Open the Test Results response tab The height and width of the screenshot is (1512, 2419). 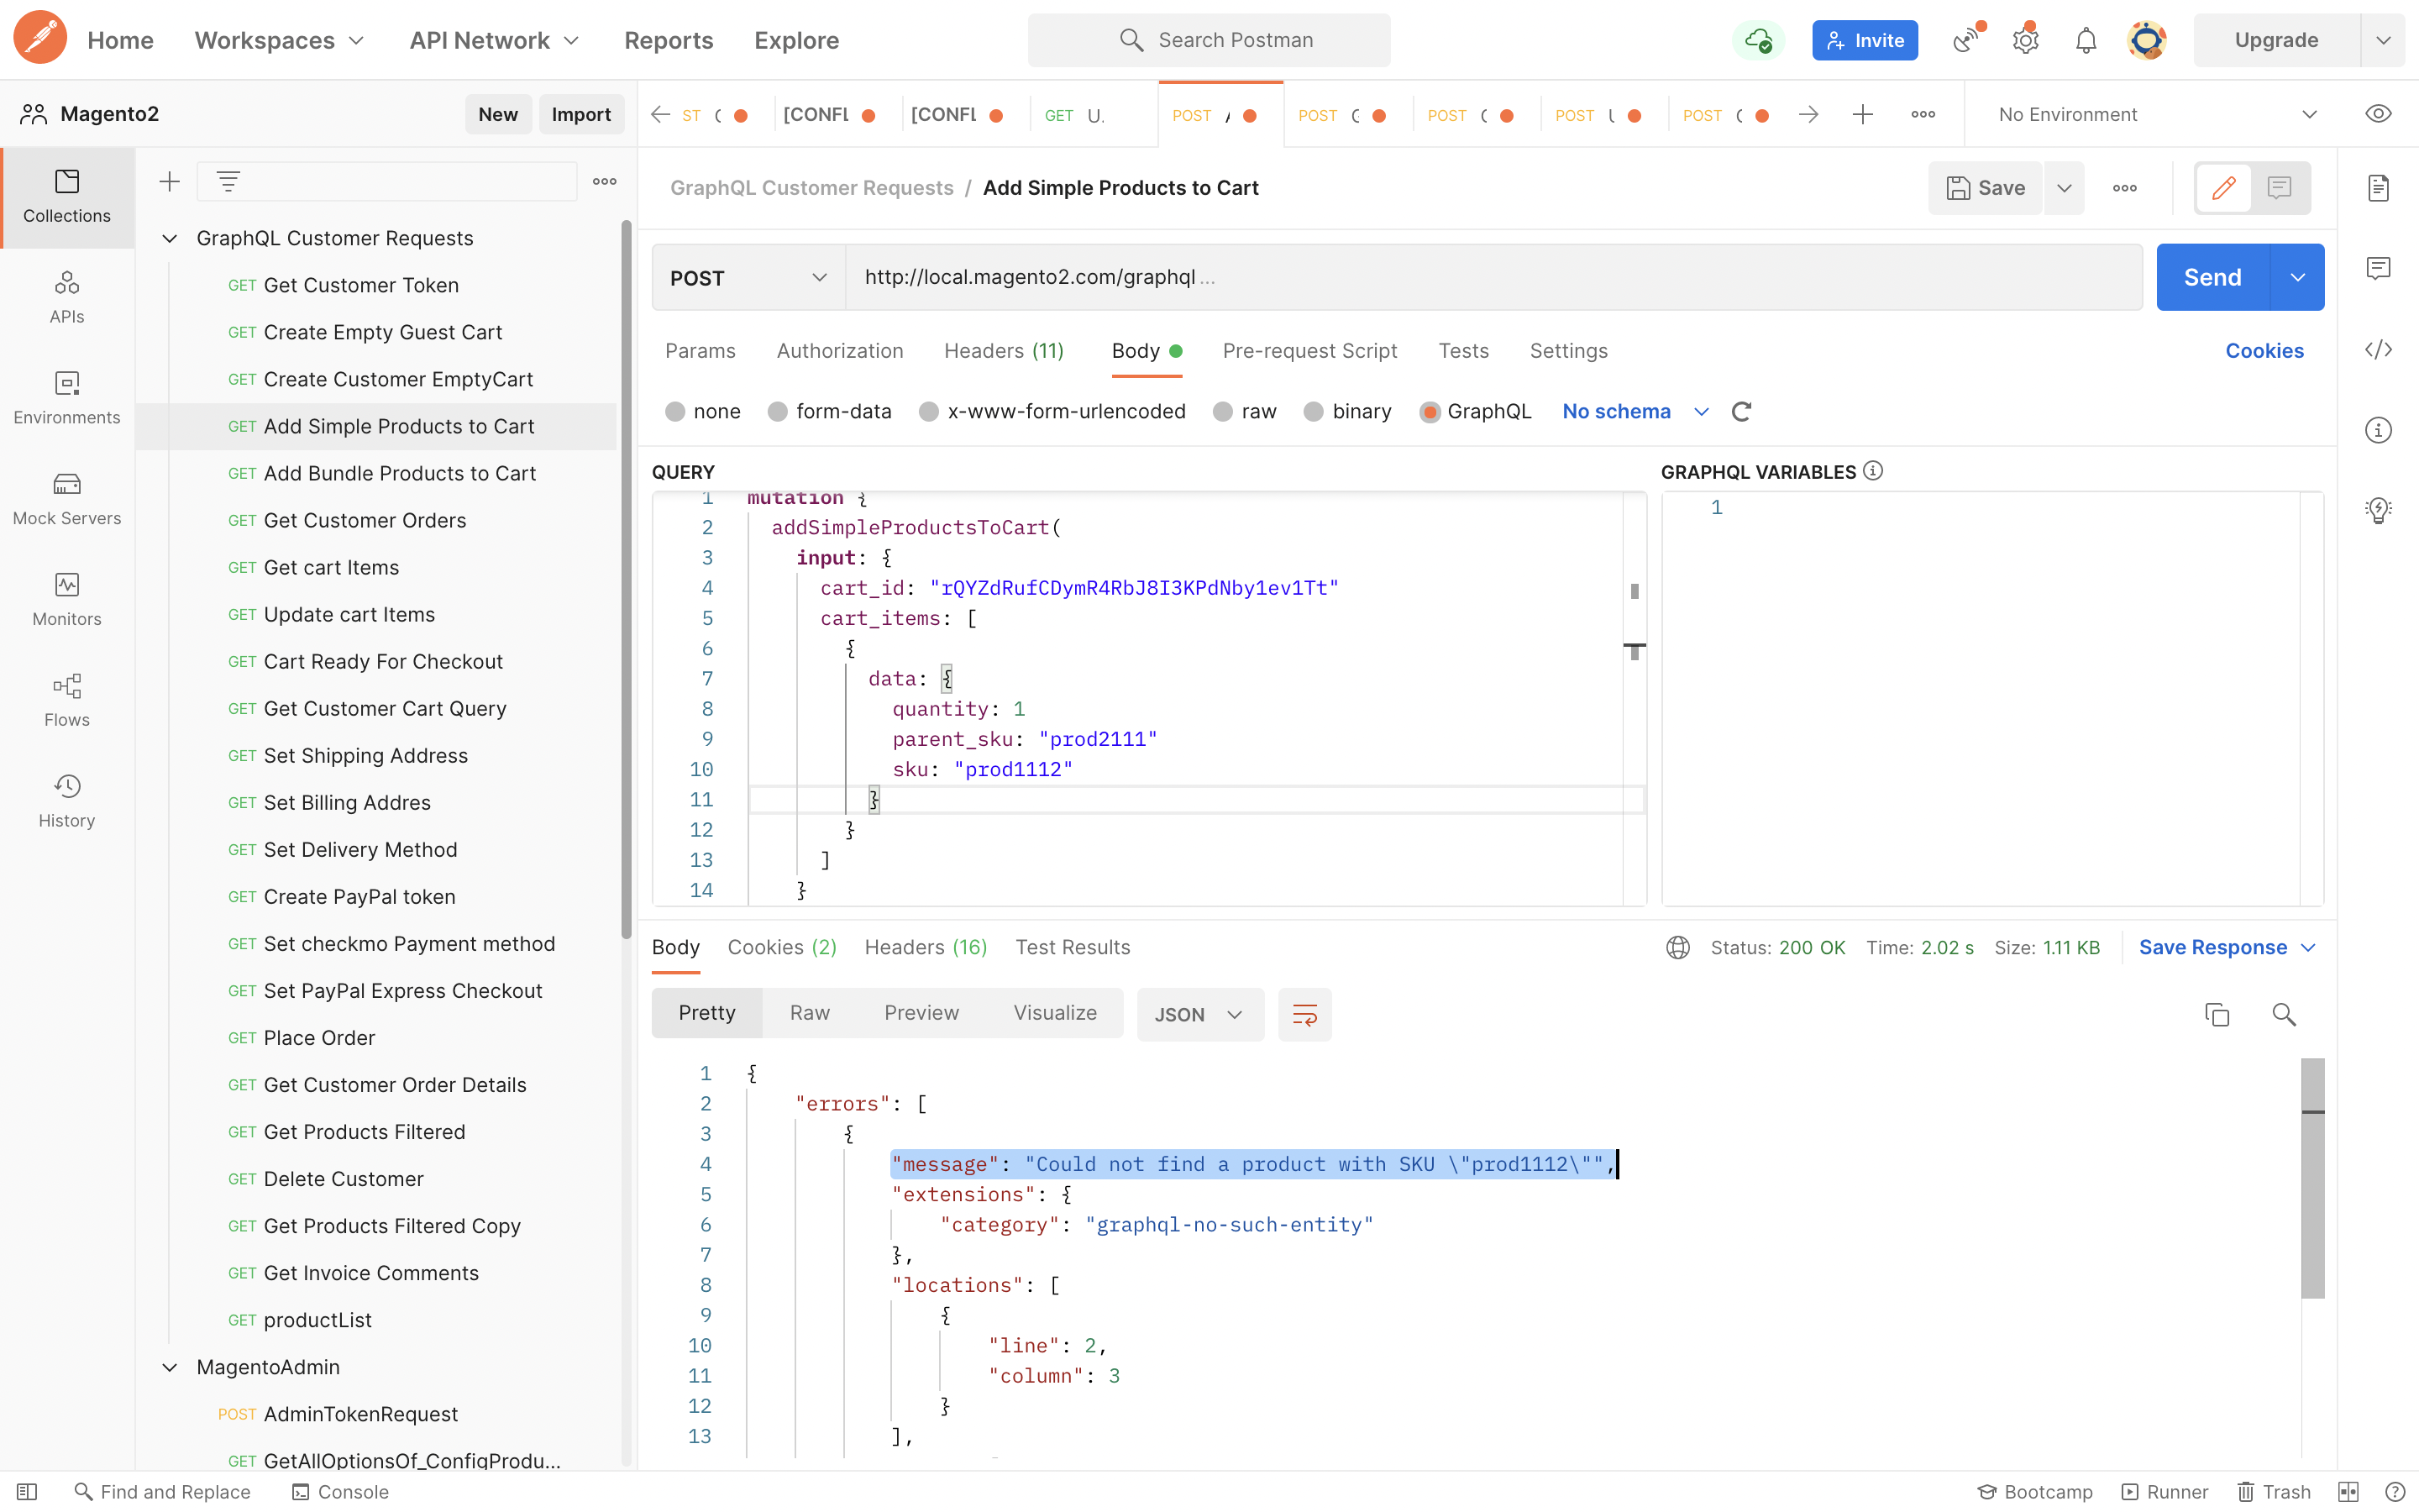click(1073, 947)
